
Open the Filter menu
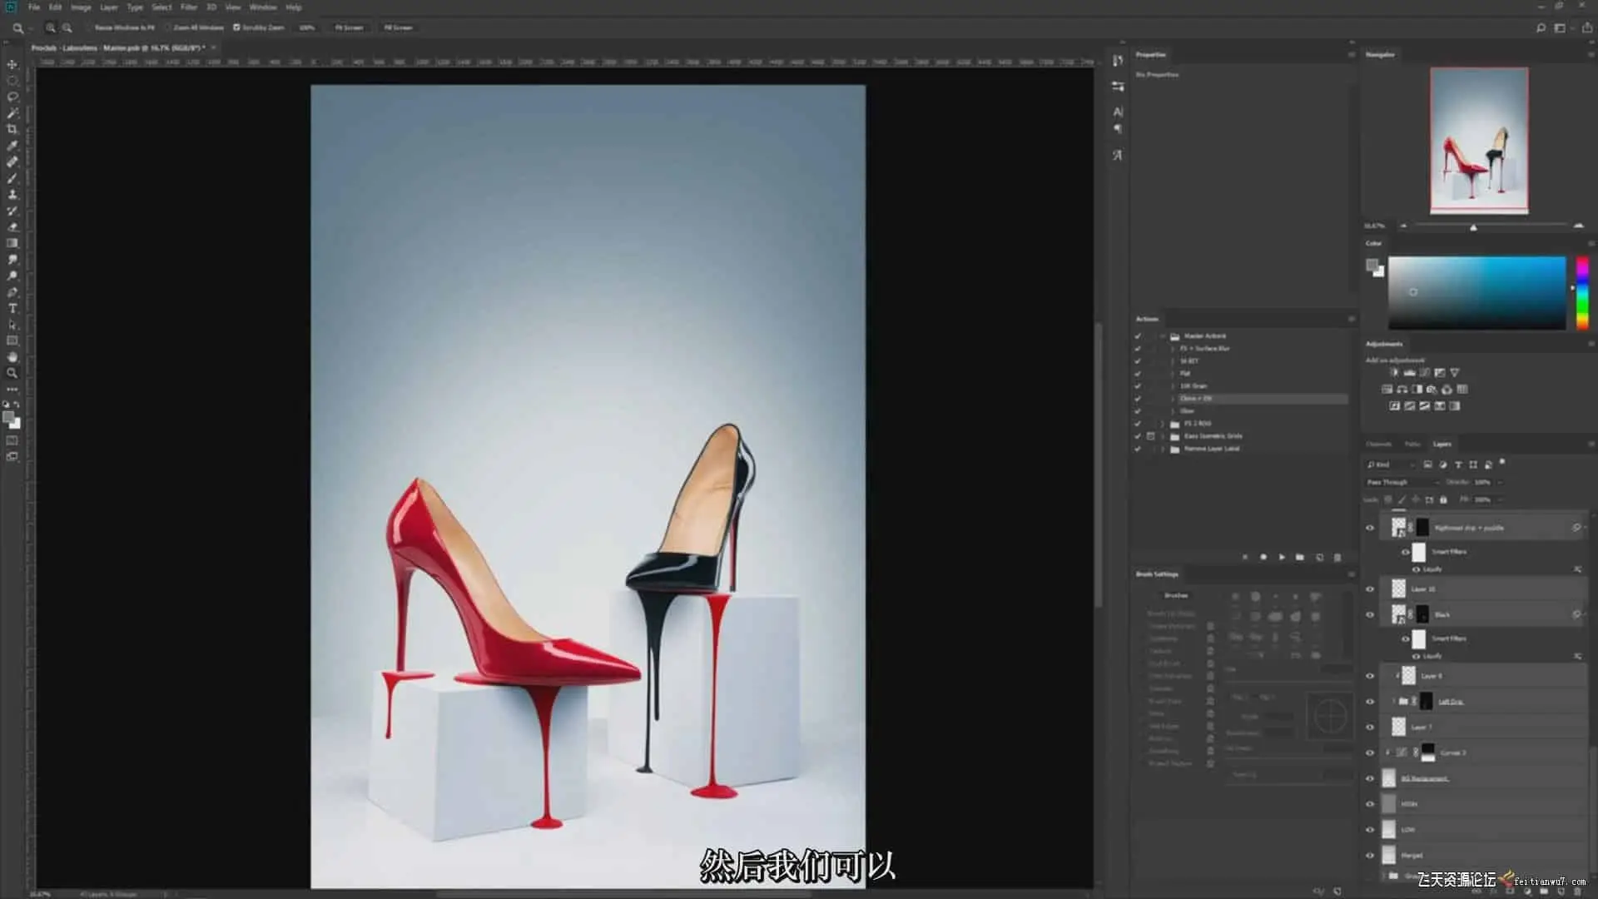coord(189,7)
